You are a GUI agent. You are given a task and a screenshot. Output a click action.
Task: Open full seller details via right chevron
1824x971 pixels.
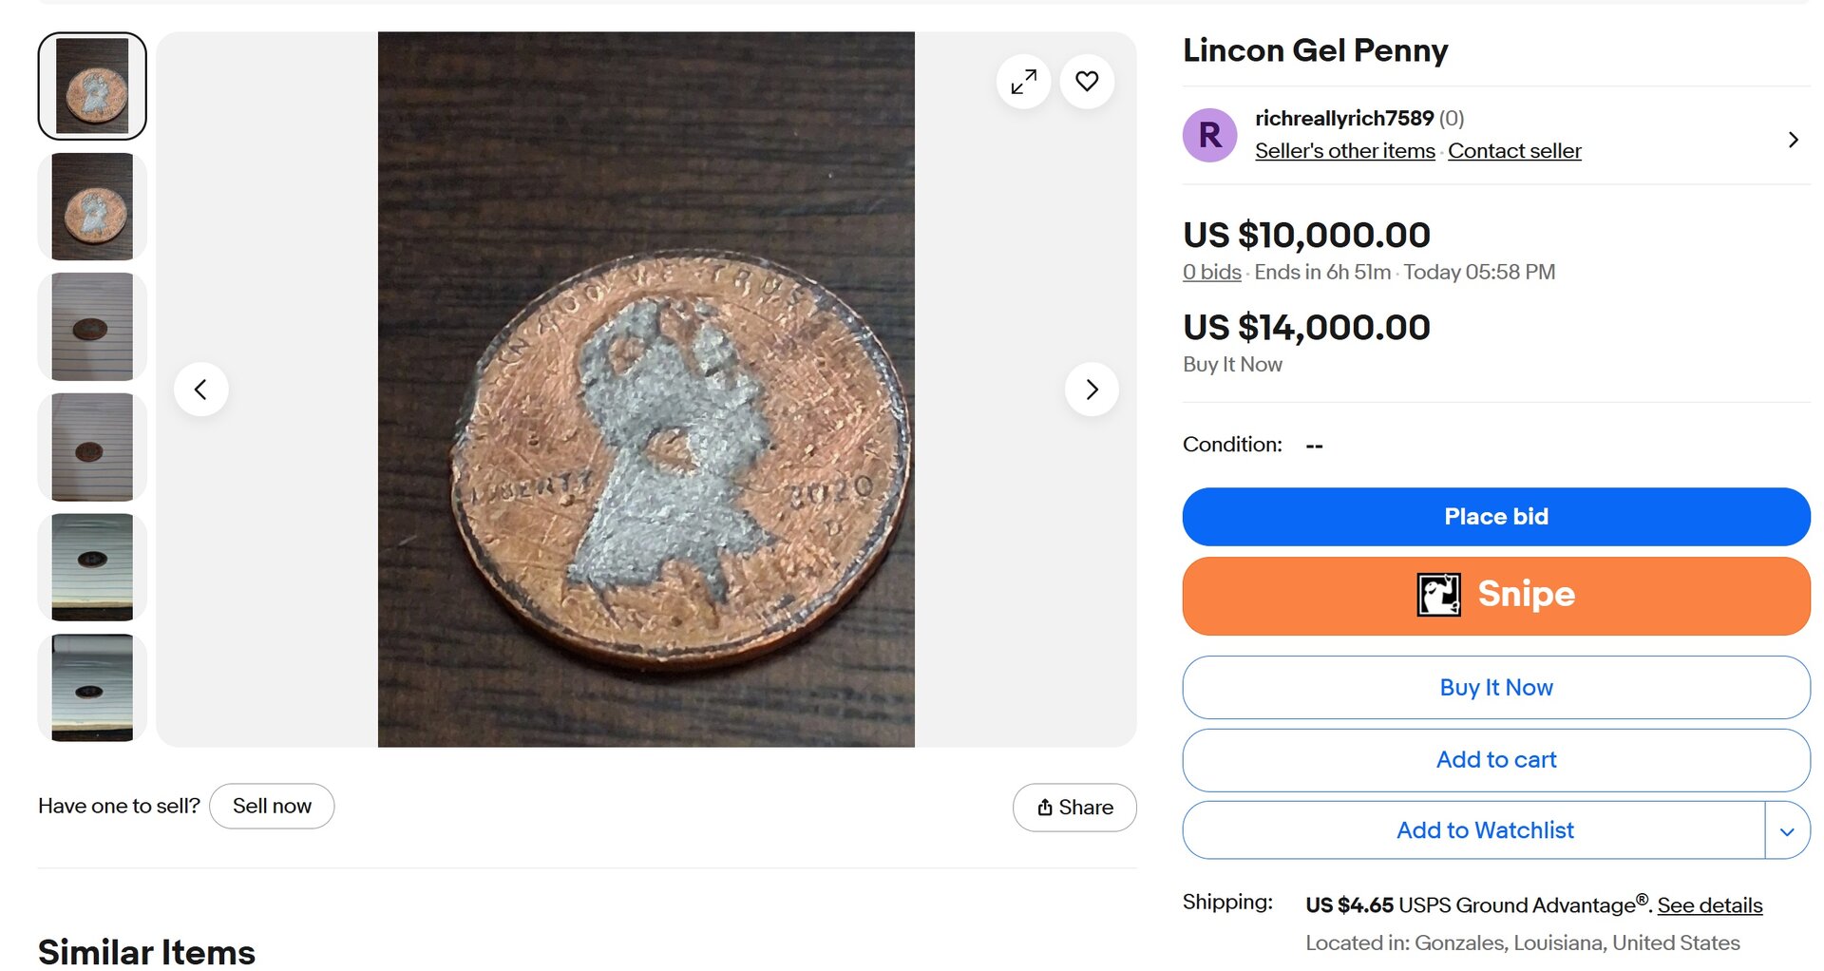click(x=1794, y=139)
